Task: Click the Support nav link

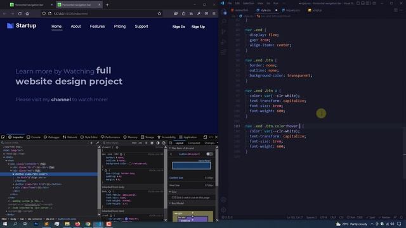Action: click(x=141, y=27)
